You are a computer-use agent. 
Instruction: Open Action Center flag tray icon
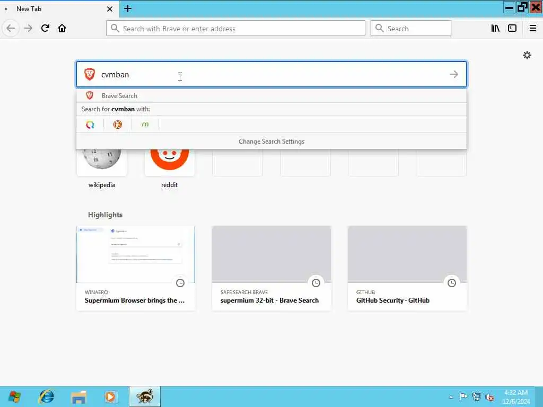tap(463, 396)
